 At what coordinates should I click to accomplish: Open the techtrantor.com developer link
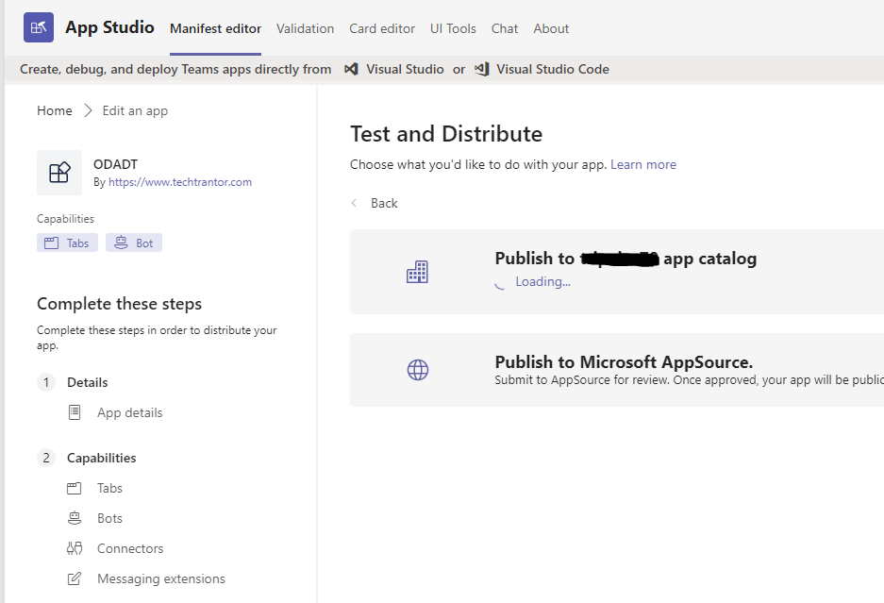pos(180,182)
